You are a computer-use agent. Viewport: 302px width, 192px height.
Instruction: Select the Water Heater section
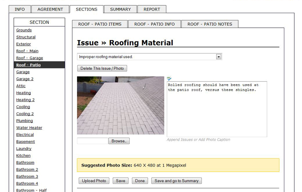(x=29, y=128)
